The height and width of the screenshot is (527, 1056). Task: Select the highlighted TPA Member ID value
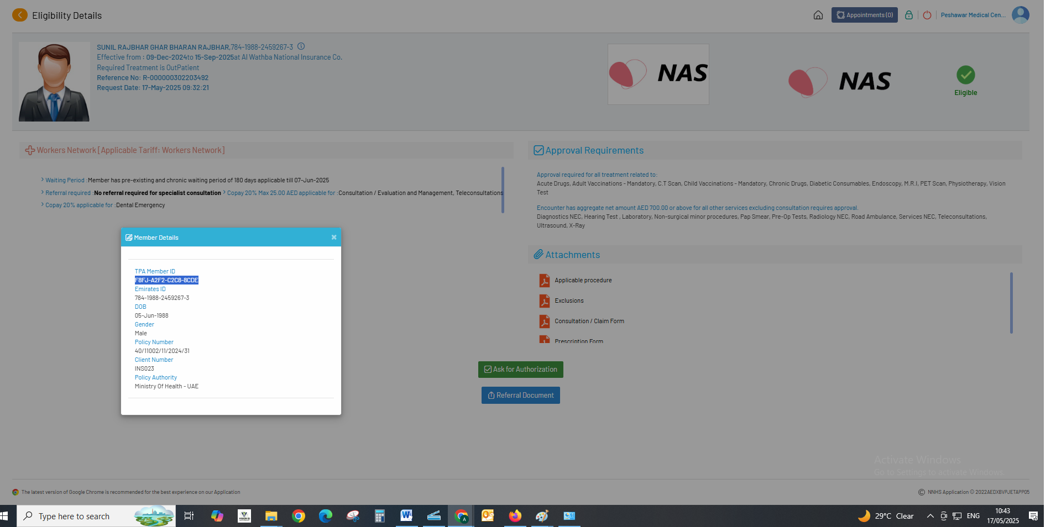coord(166,280)
